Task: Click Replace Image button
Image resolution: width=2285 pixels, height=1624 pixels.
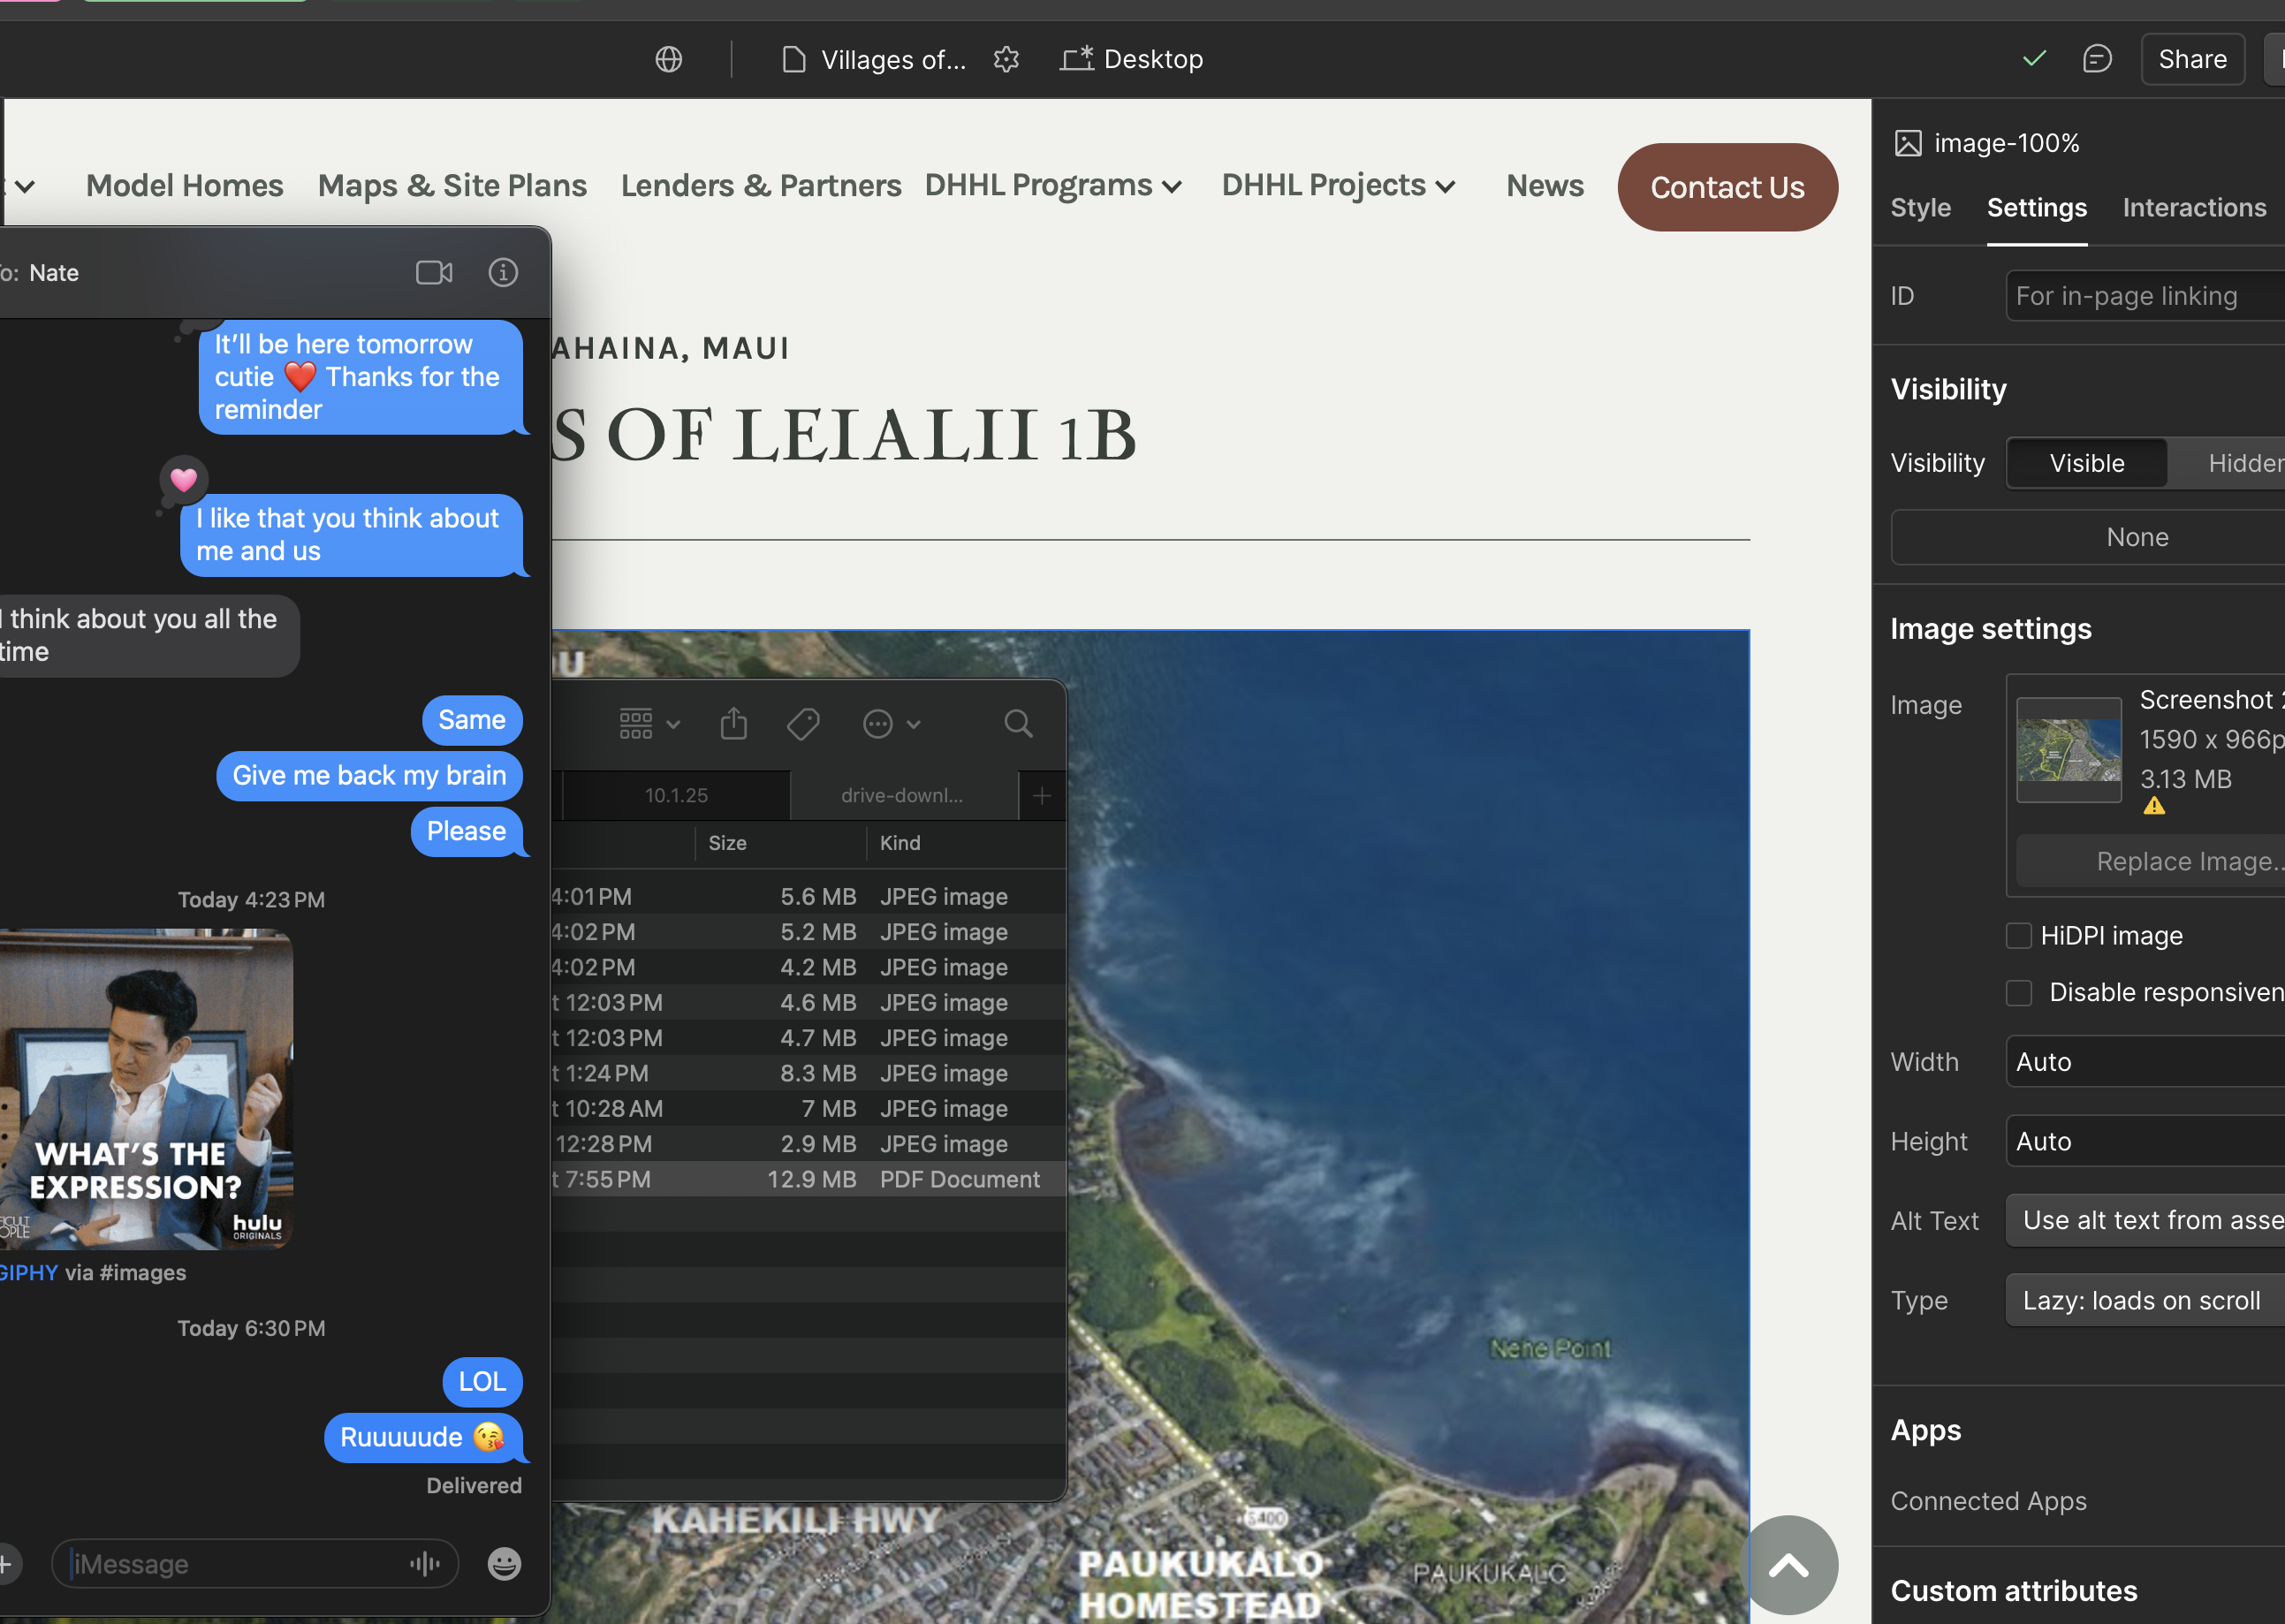Action: pyautogui.click(x=2185, y=861)
